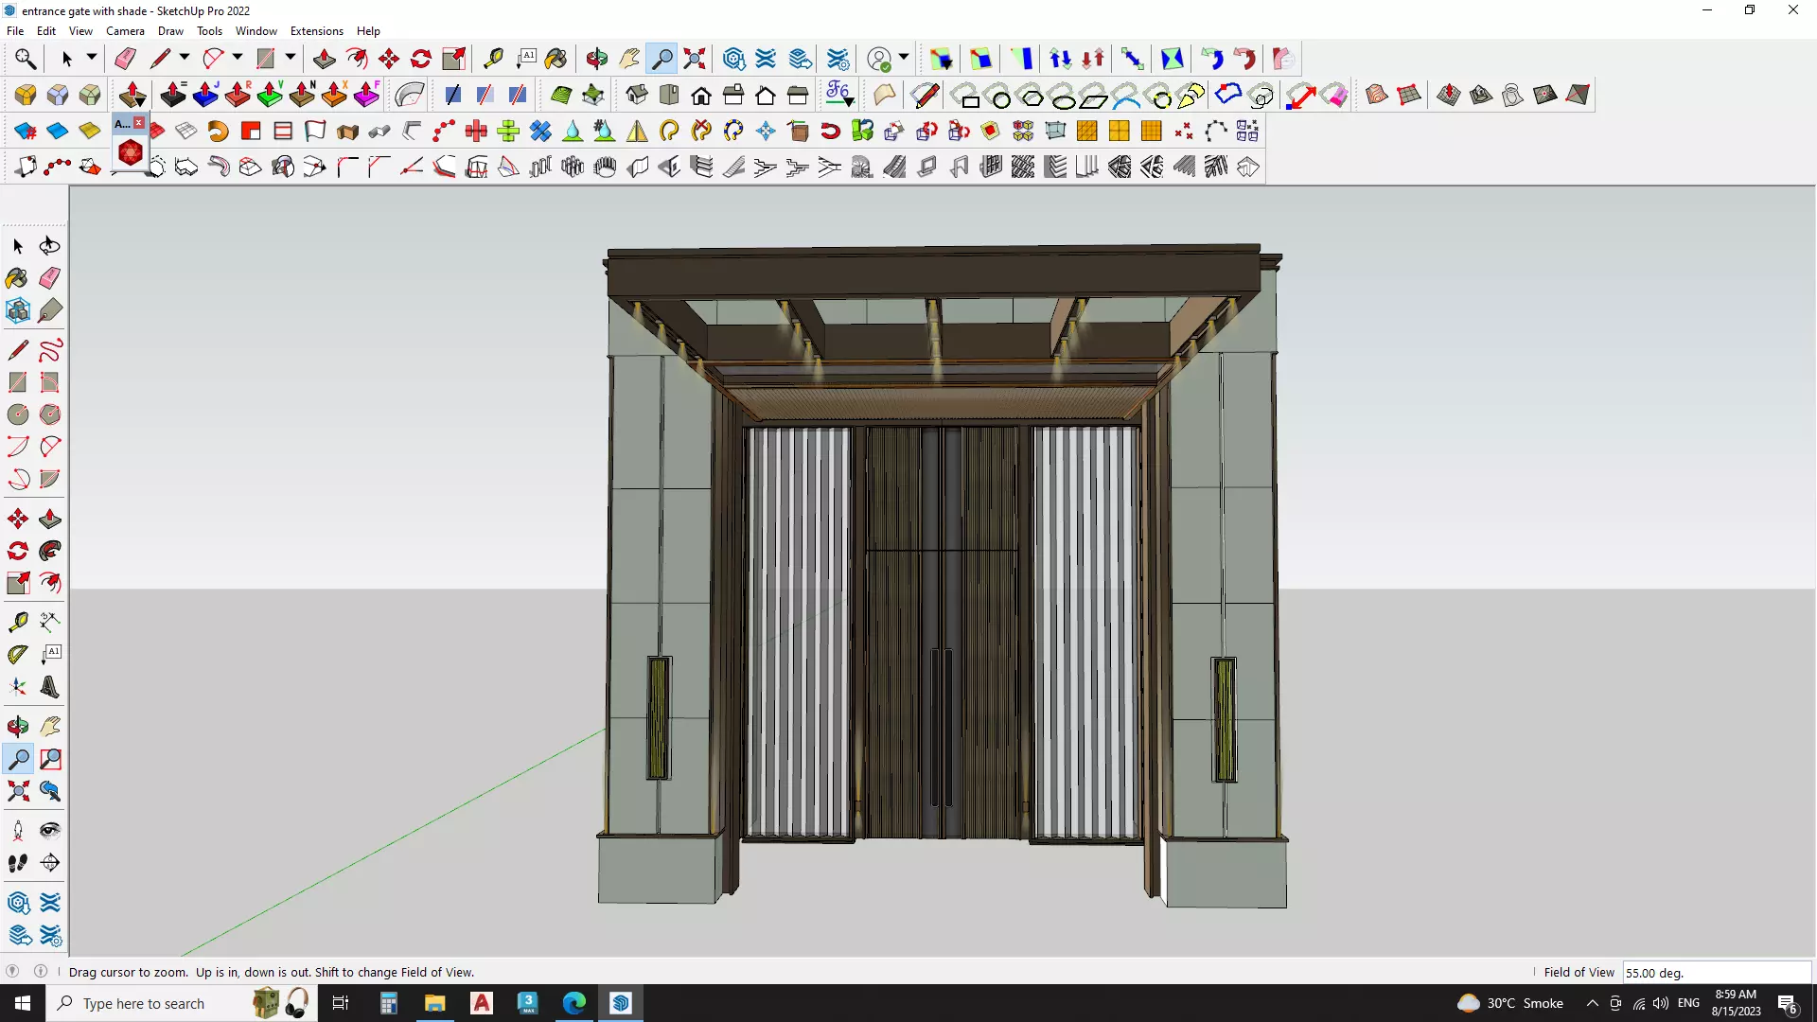1817x1022 pixels.
Task: Open the Window menu
Action: point(256,31)
